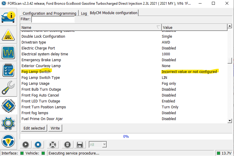Switch to Configuration and Programming tab
The width and height of the screenshot is (234, 156).
click(50, 13)
